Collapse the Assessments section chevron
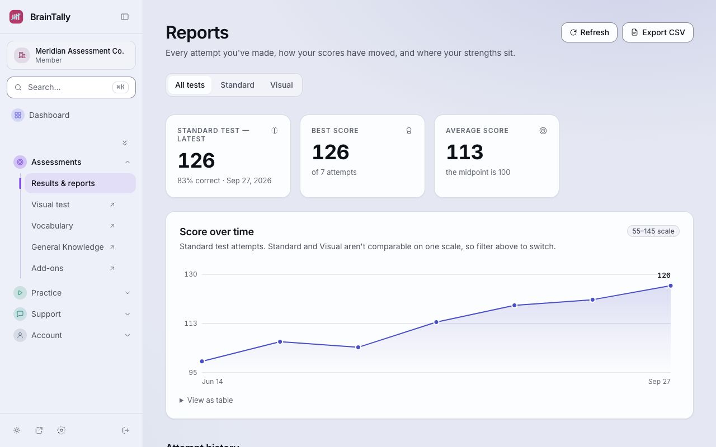The image size is (716, 447). [x=128, y=162]
